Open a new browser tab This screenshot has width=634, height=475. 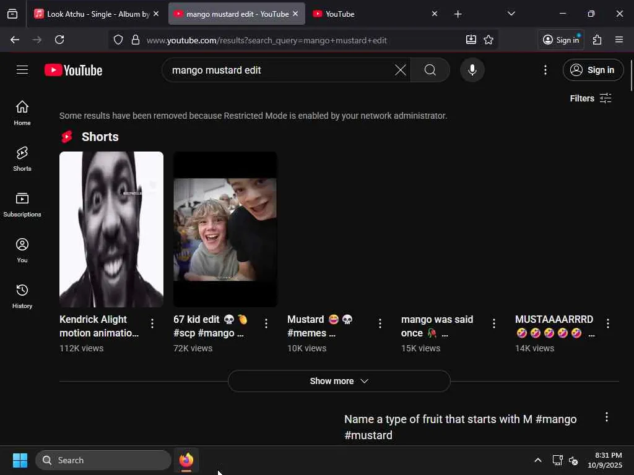point(458,14)
